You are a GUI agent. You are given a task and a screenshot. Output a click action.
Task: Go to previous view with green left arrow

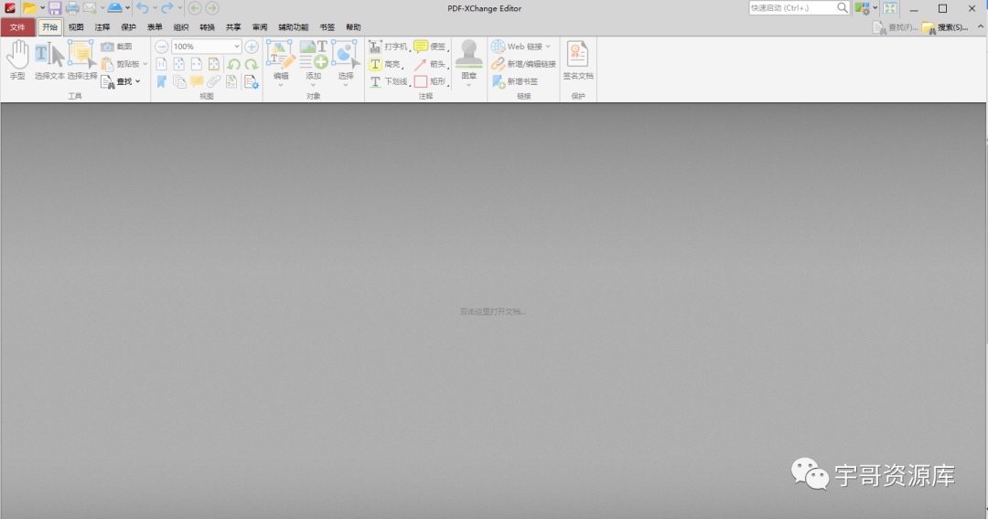(x=195, y=8)
